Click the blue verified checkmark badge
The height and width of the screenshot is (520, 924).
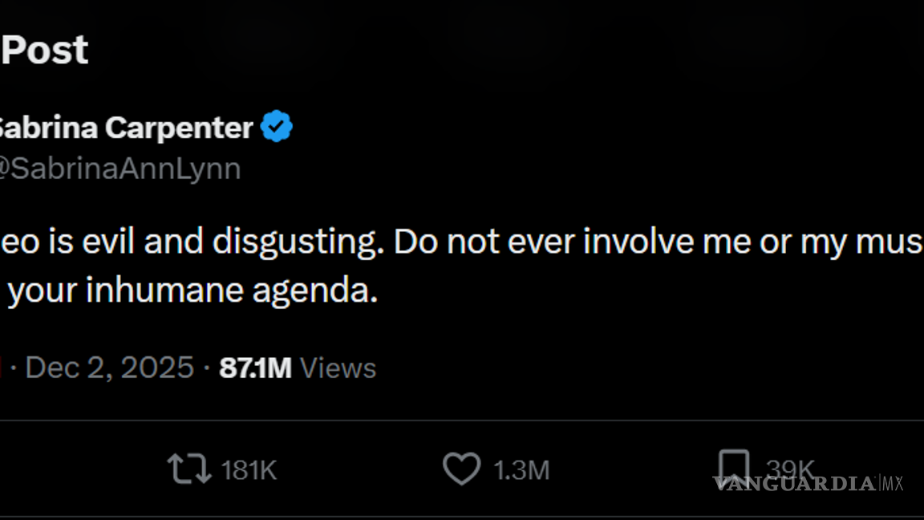click(276, 124)
